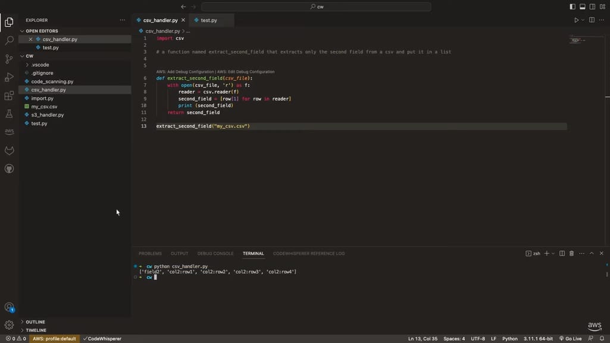
Task: Open the Search view
Action: [x=9, y=40]
